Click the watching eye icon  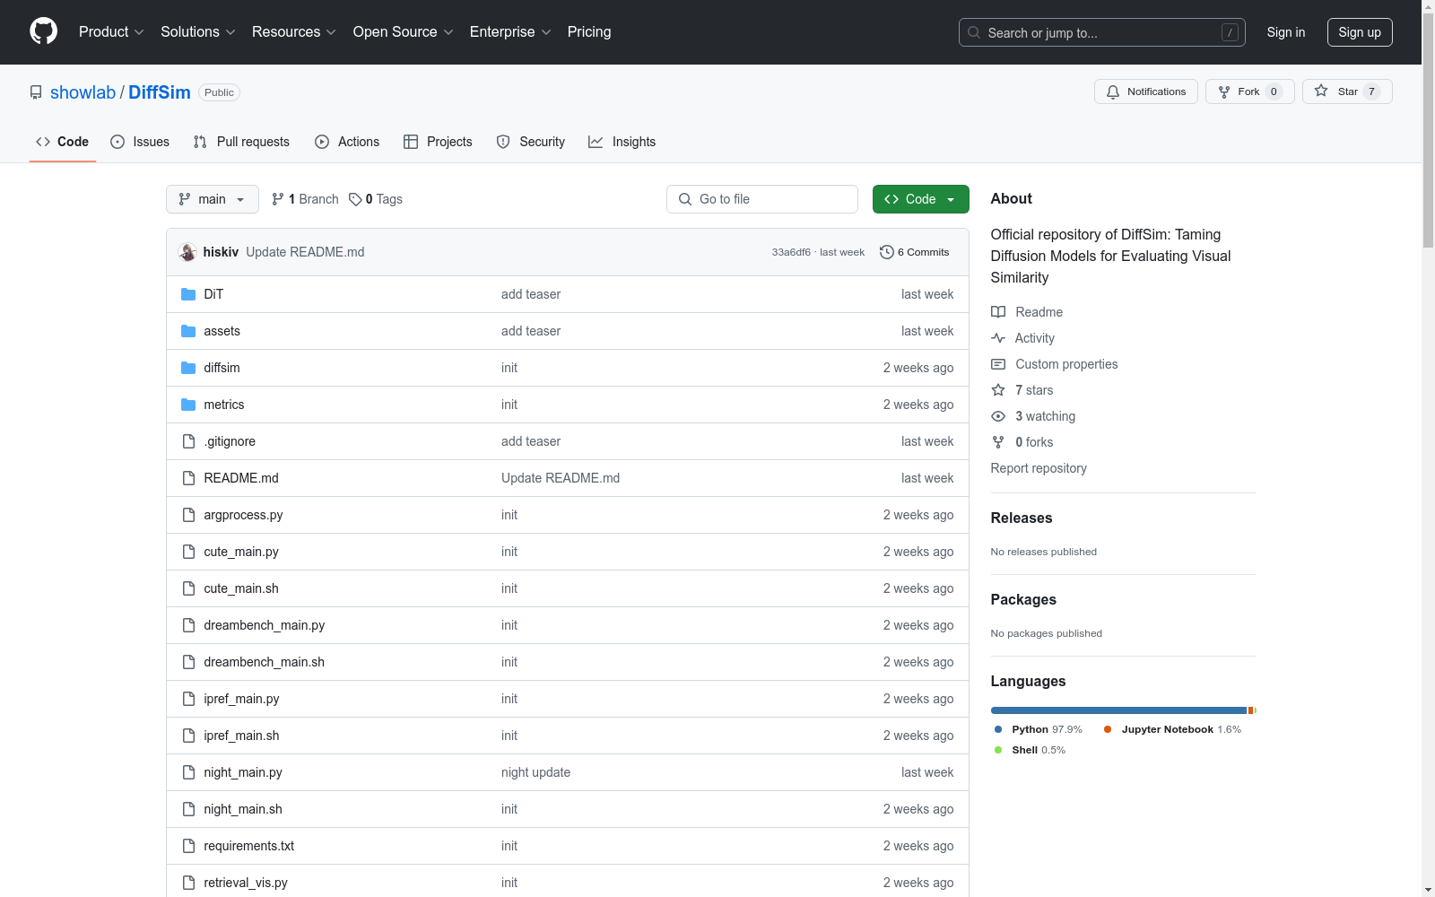[x=998, y=416]
